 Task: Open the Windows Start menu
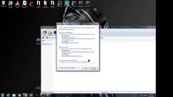pyautogui.click(x=2, y=95)
